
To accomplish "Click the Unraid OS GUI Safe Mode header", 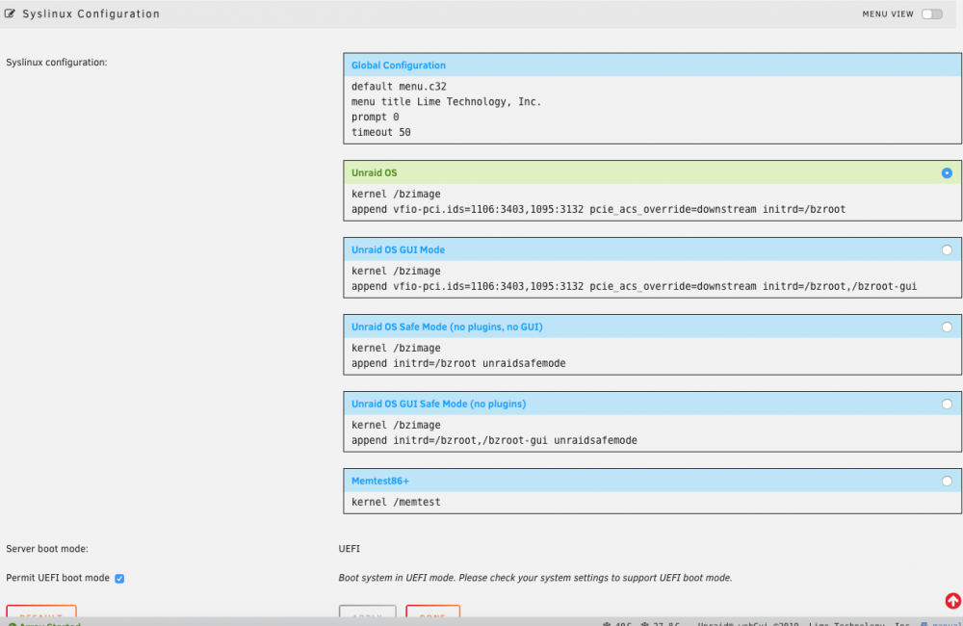I will 438,404.
